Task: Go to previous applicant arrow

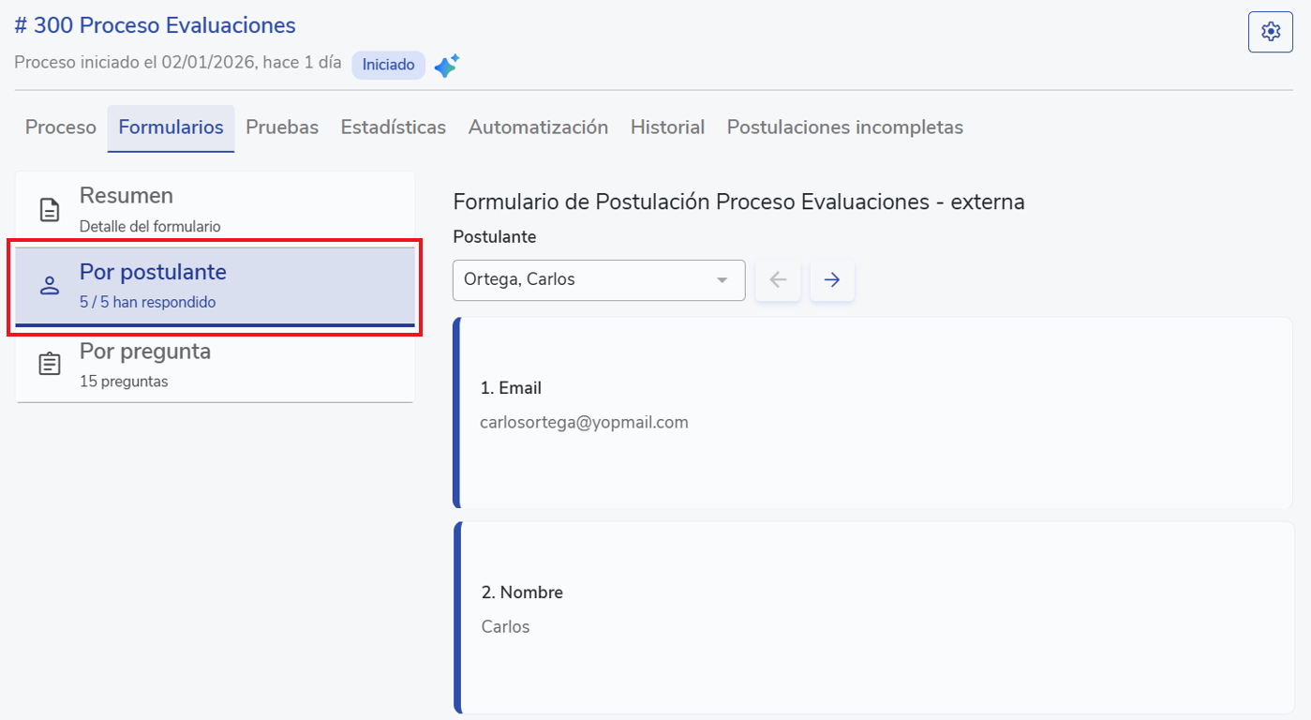Action: click(778, 280)
